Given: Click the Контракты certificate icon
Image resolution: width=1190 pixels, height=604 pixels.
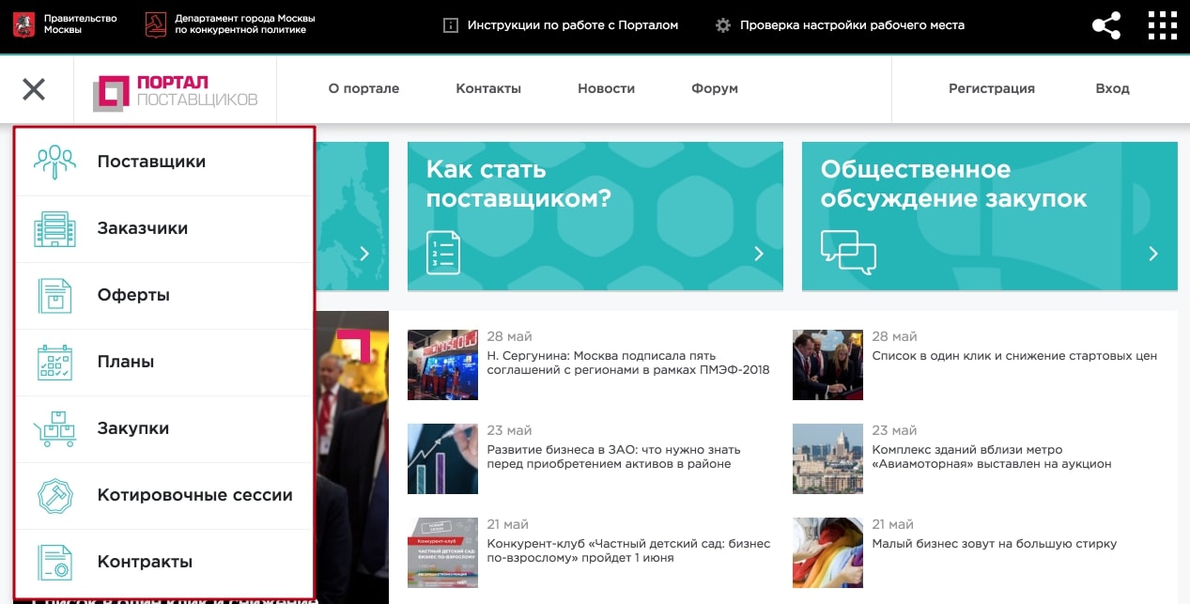Looking at the screenshot, I should [x=54, y=562].
